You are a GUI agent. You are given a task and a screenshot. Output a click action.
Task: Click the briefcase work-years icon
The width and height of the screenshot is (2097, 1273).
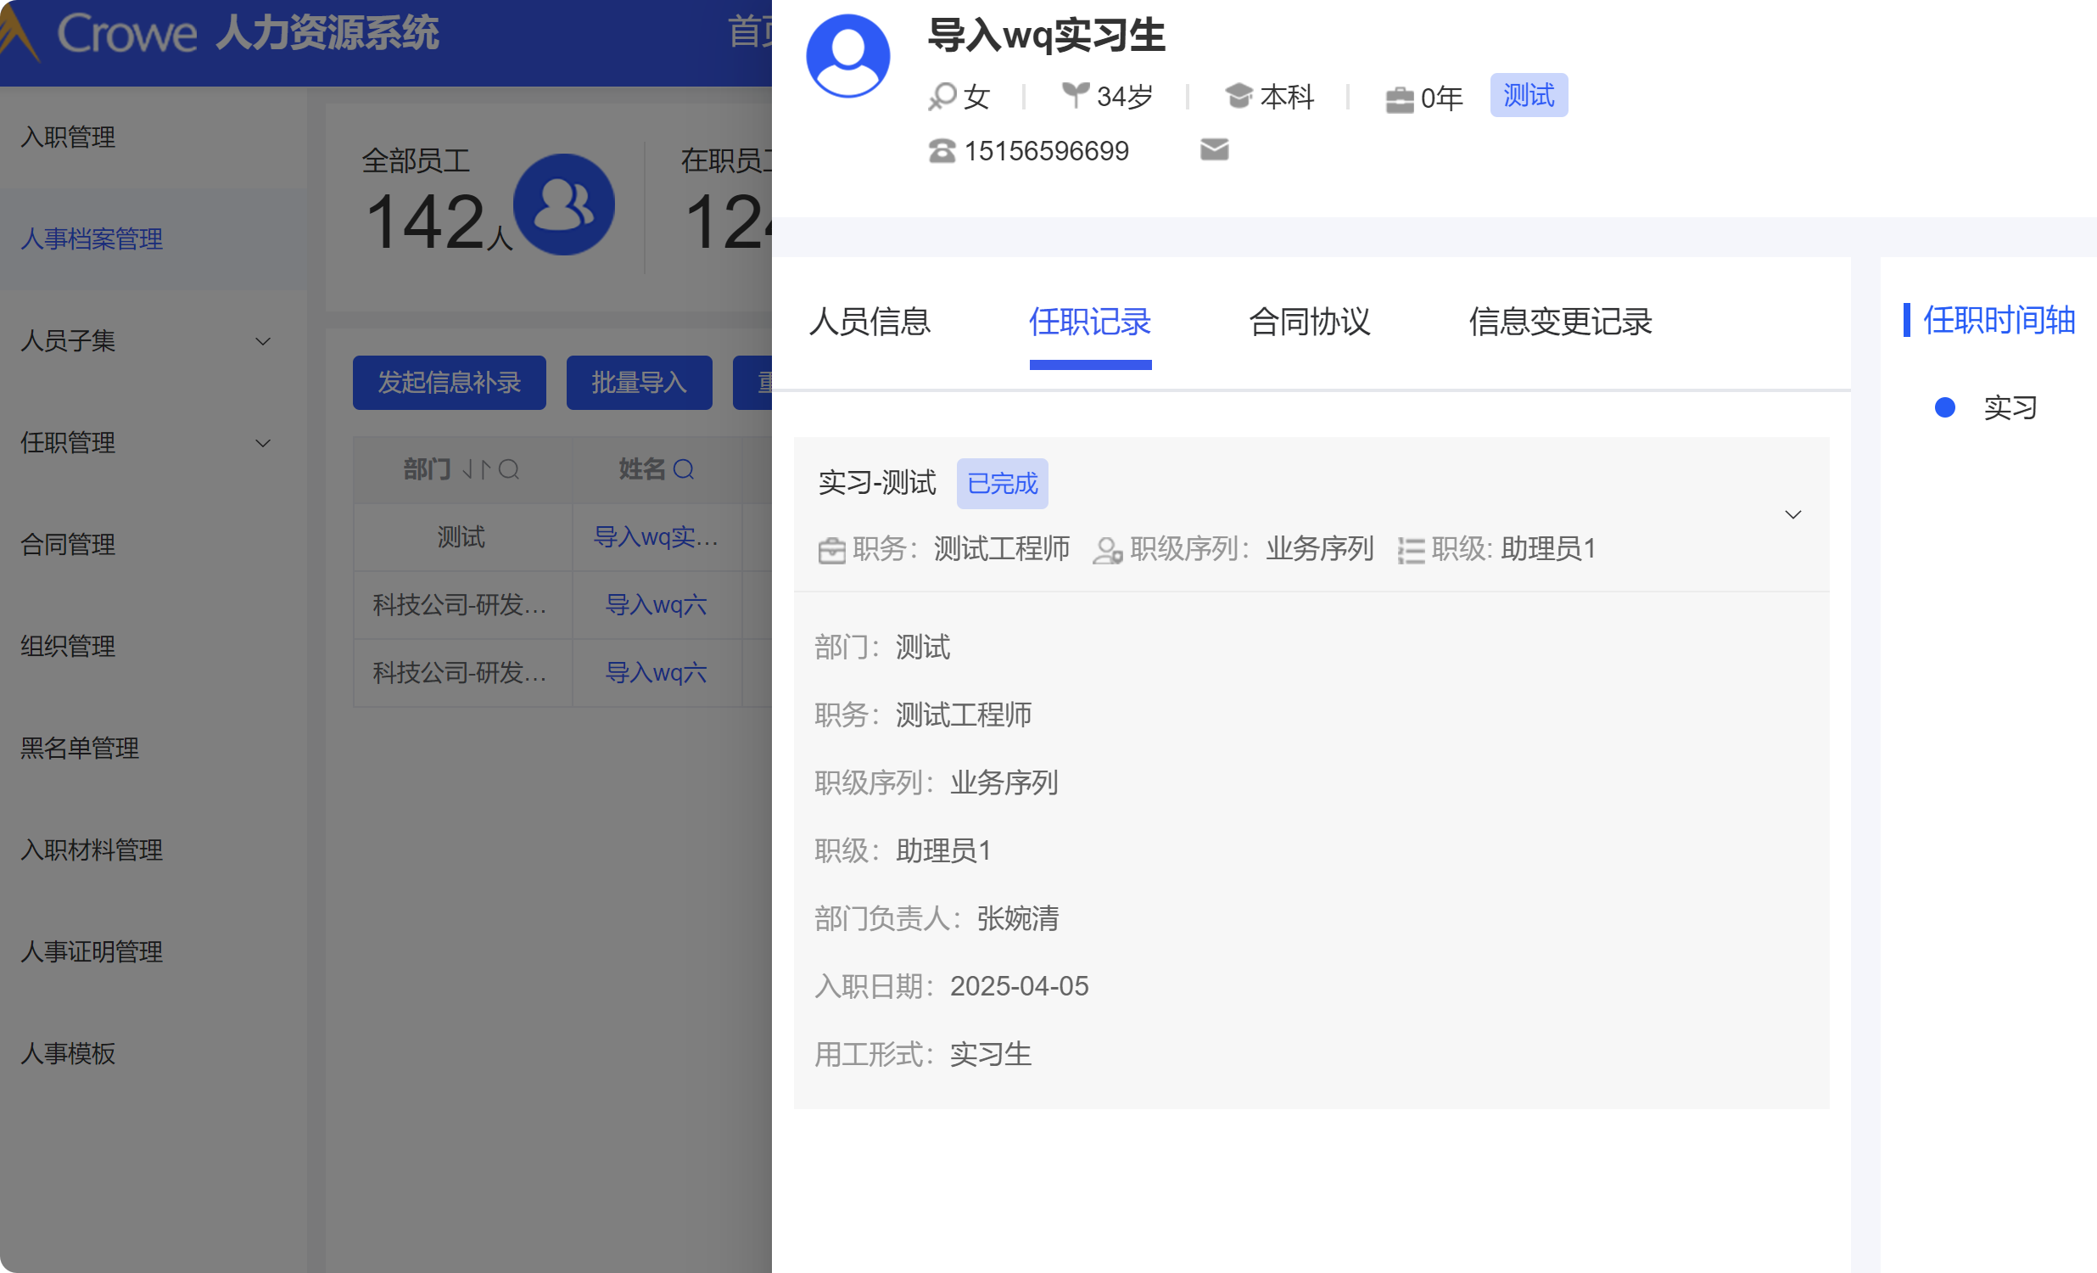click(x=1399, y=98)
